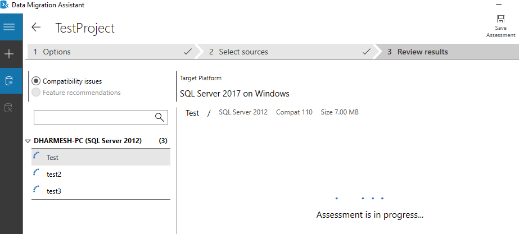
Task: Click the DHARMESH-PC (SQL Server 2012) server label
Action: point(88,140)
